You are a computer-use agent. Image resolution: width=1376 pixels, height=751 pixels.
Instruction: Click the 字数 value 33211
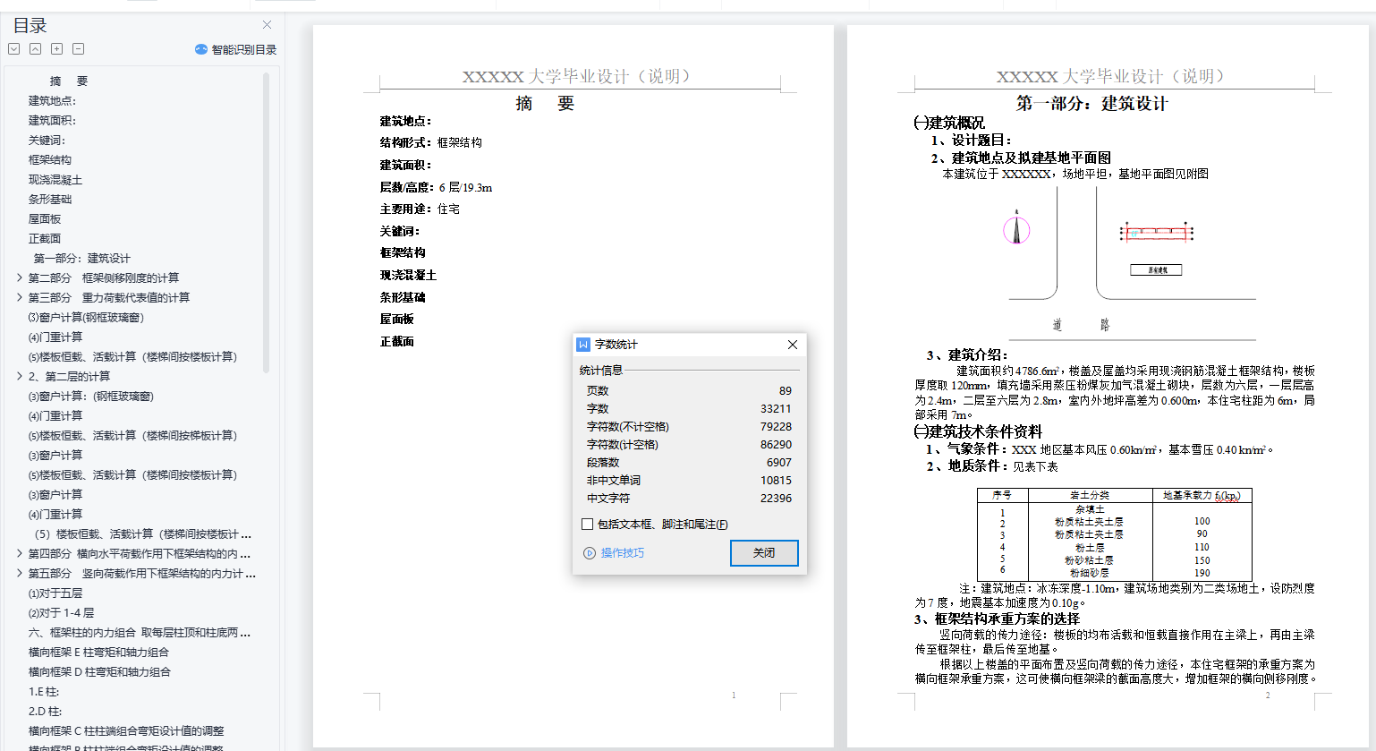coord(776,408)
